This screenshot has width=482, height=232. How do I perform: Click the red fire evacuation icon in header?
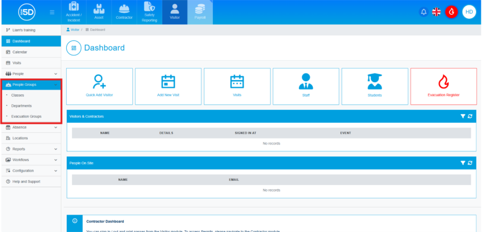[x=451, y=12]
